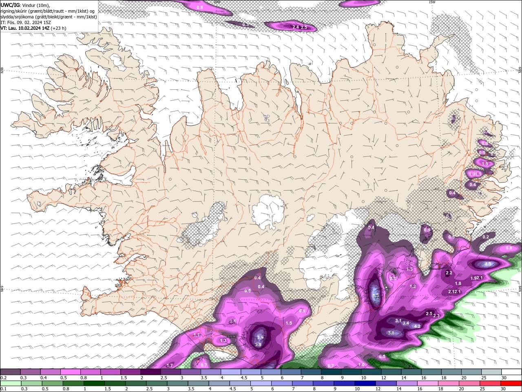Click the lower legend swatch labeled 0.1
The image size is (522, 392).
point(10,383)
